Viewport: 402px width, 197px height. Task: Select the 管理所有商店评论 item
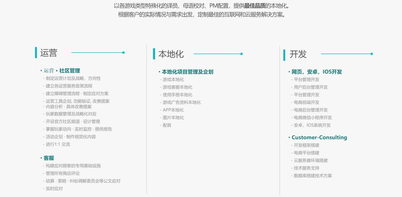click(63, 173)
